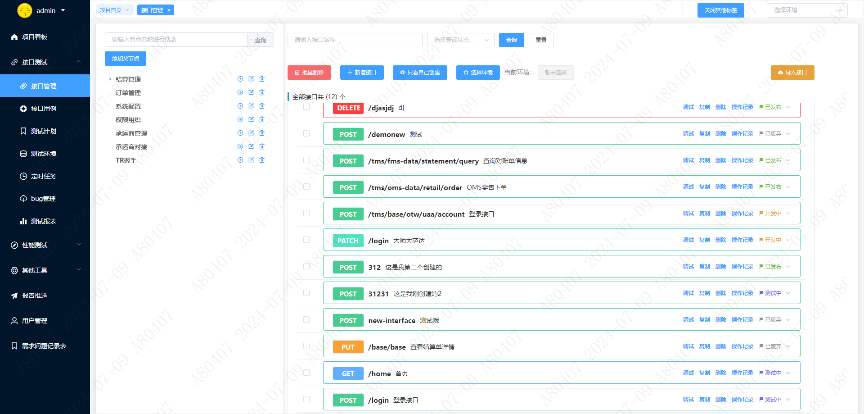Viewport: 864px width, 414px height.
Task: Click the orange 导入接口 button
Action: point(792,73)
